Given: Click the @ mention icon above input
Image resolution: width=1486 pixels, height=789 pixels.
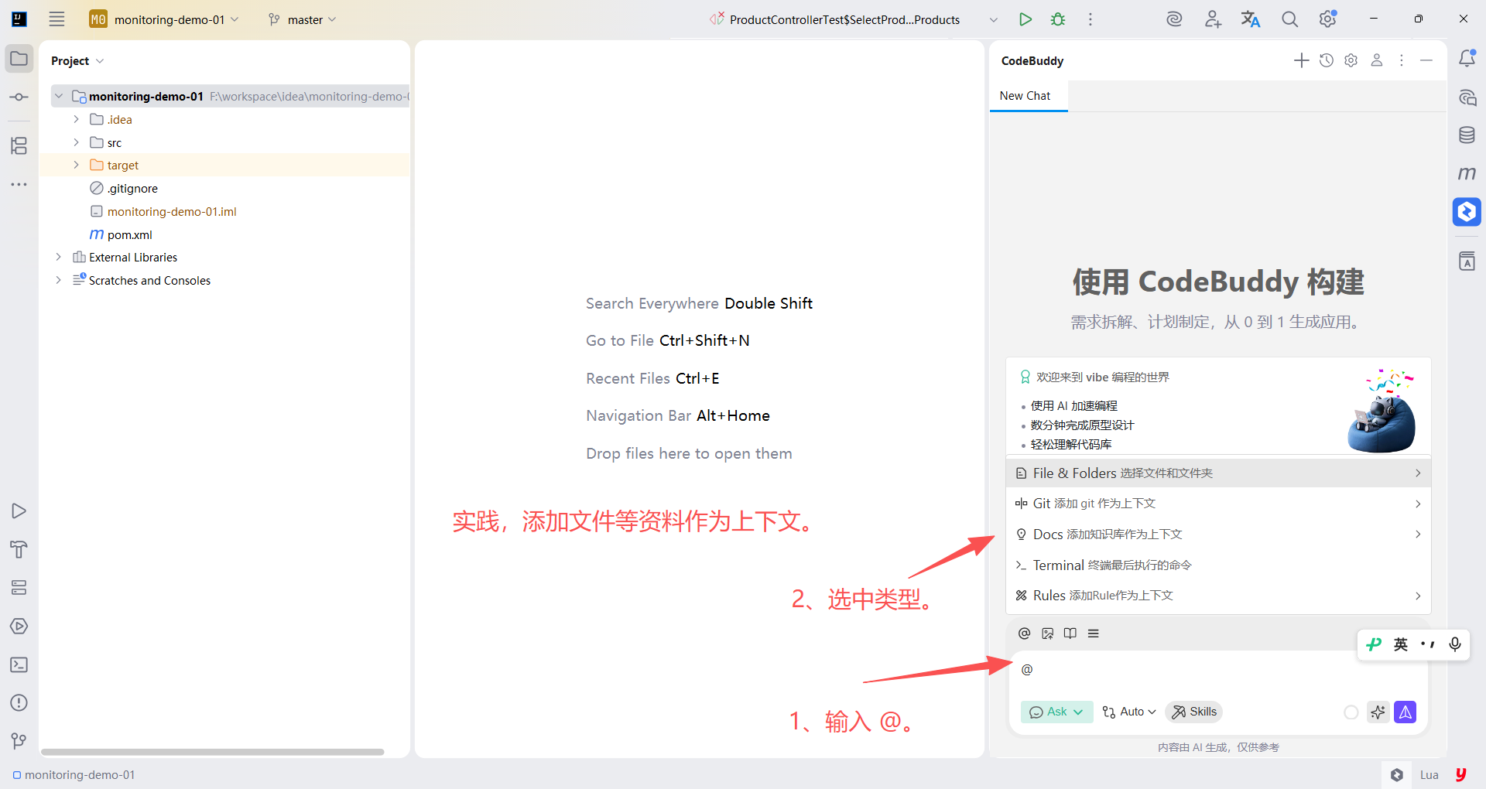Looking at the screenshot, I should click(x=1025, y=634).
